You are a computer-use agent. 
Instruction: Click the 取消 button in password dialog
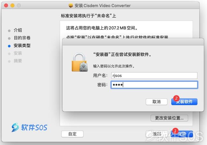pyautogui.click(x=157, y=102)
